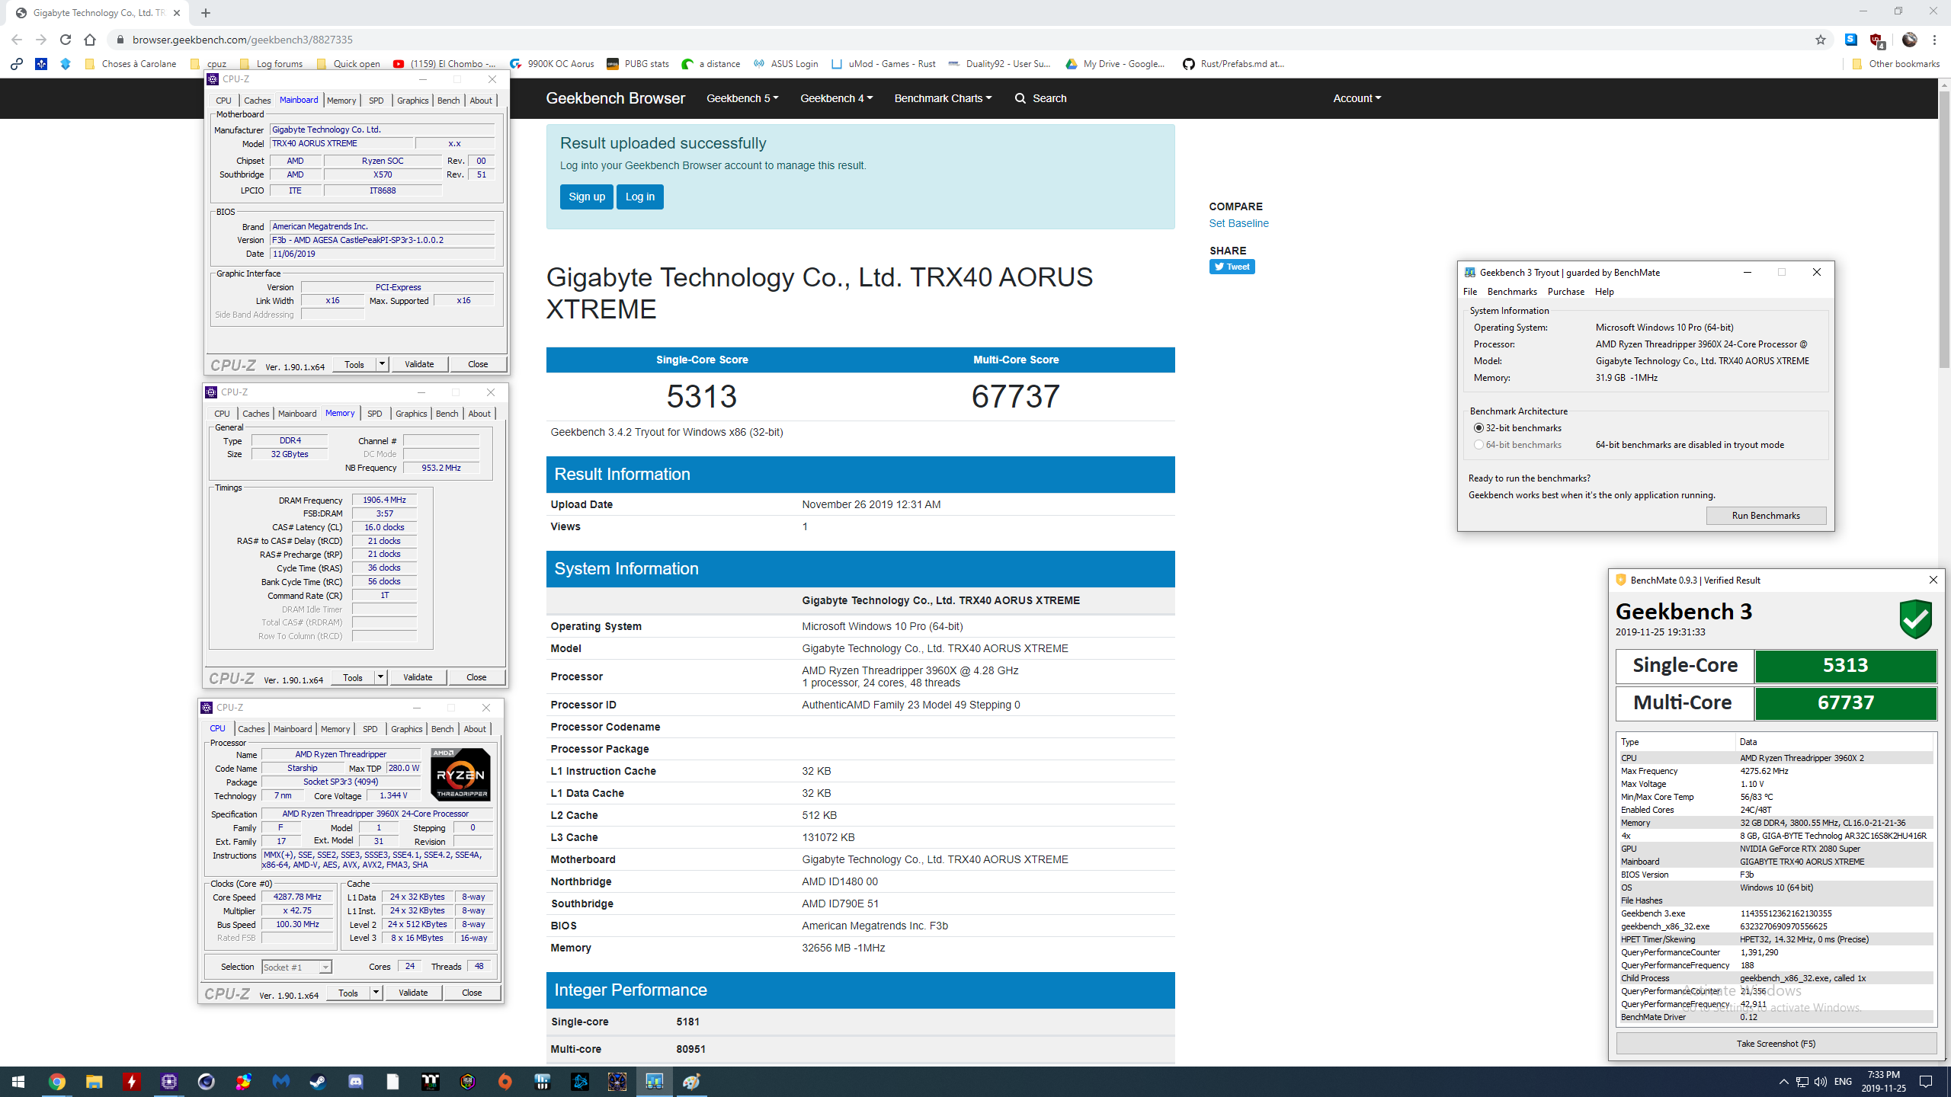
Task: Click the Geekbench search magnifier icon
Action: pyautogui.click(x=1020, y=98)
